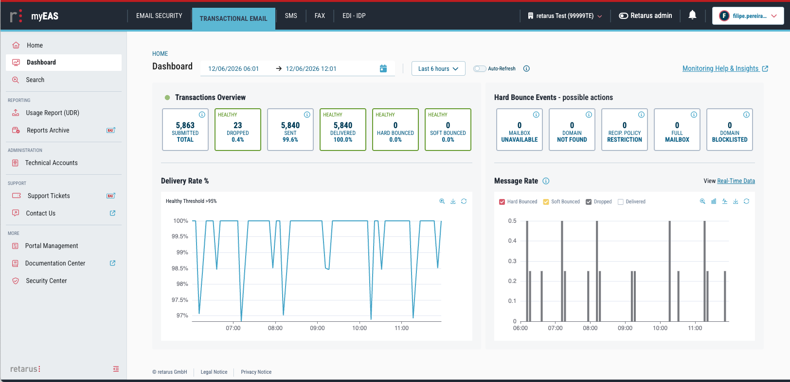Zoom into the Delivery Rate chart
The image size is (790, 382).
[442, 201]
